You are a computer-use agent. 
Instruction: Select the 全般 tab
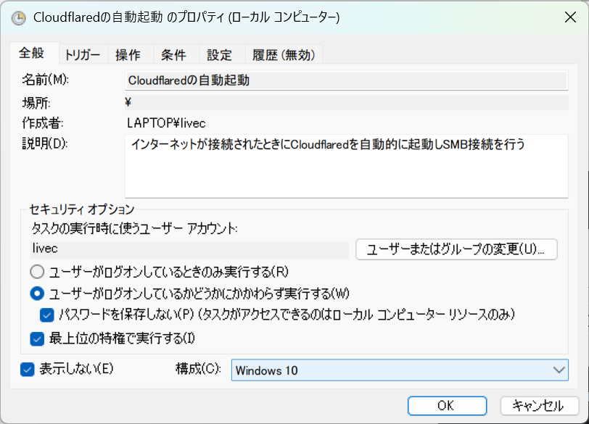click(x=32, y=53)
